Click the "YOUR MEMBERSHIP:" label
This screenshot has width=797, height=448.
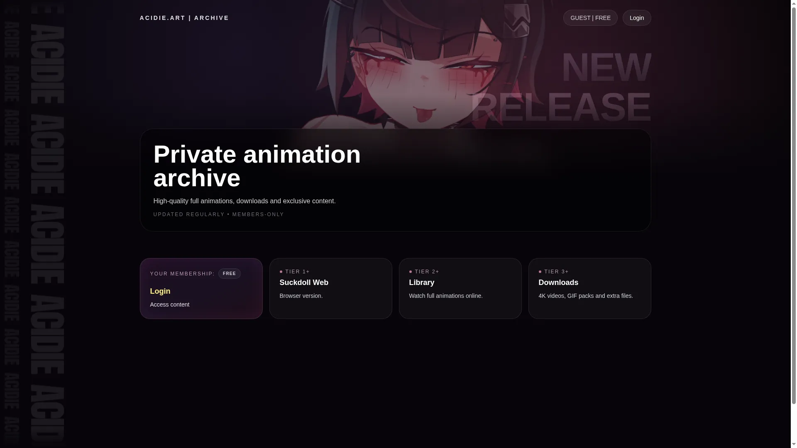183,274
